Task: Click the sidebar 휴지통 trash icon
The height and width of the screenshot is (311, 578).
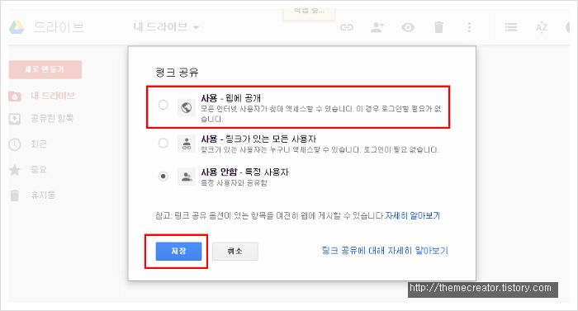Action: [15, 196]
